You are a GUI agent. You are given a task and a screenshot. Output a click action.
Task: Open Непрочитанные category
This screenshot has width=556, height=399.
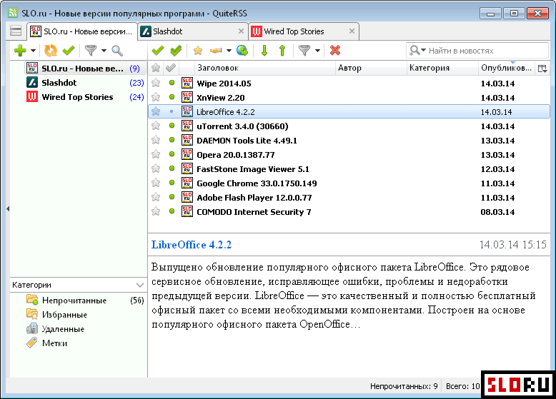pyautogui.click(x=85, y=300)
